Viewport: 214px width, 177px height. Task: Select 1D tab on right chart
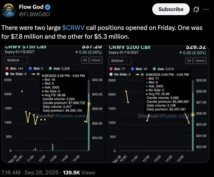point(189,60)
